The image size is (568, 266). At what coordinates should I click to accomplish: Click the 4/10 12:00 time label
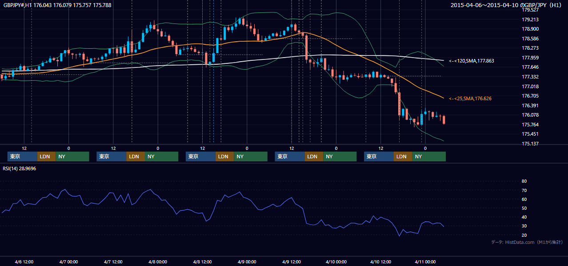380,262
